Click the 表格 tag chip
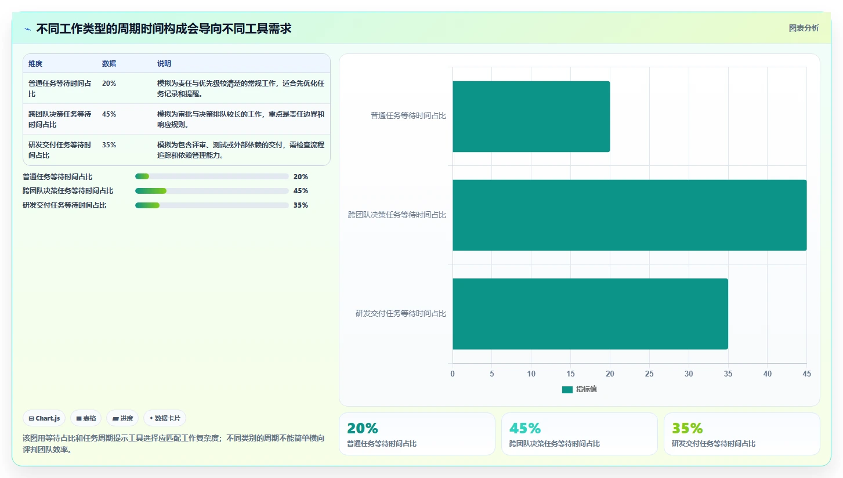 coord(86,418)
